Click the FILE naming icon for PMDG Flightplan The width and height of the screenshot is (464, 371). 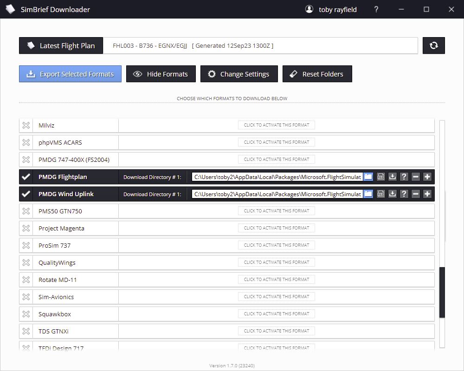tap(380, 177)
